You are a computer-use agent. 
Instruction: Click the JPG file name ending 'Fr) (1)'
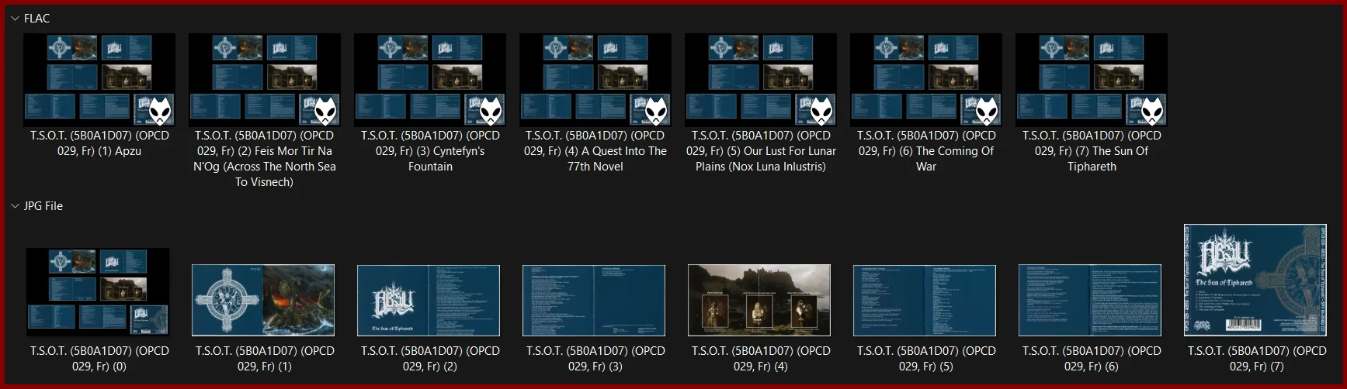(265, 359)
